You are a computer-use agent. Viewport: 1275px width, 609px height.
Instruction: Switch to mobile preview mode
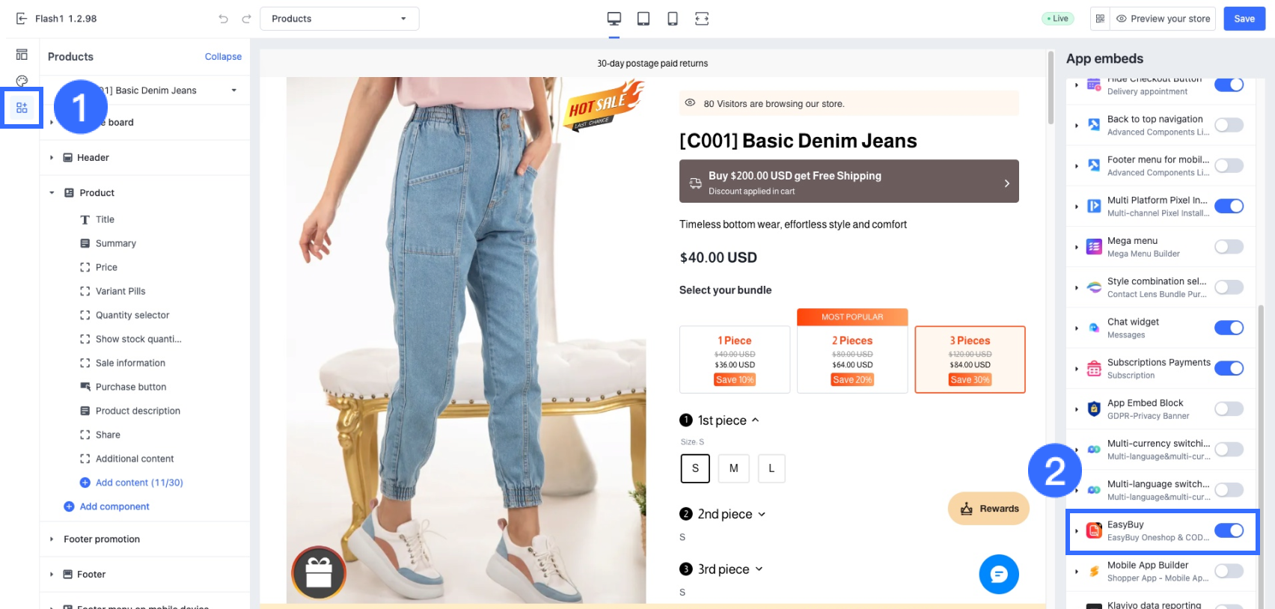click(x=673, y=19)
